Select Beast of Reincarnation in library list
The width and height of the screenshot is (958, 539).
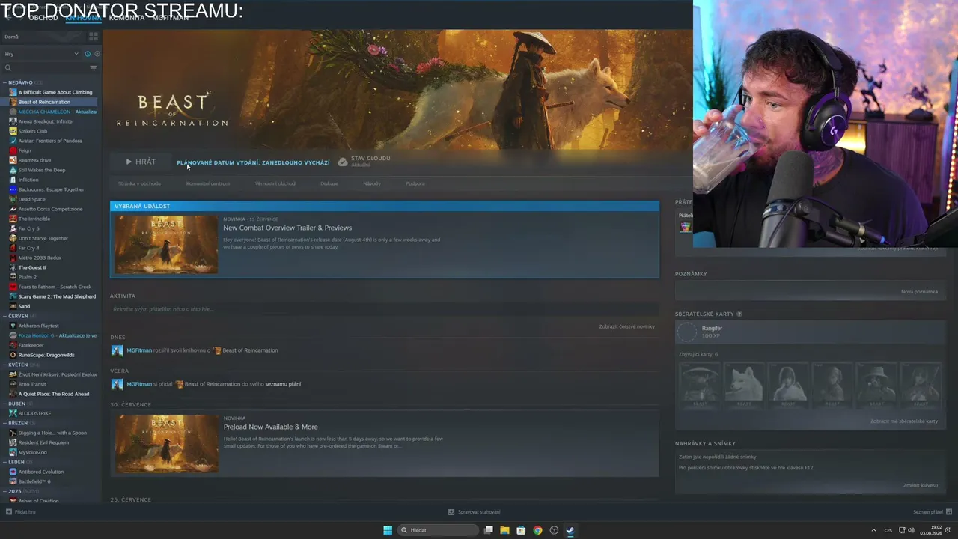[x=49, y=102]
